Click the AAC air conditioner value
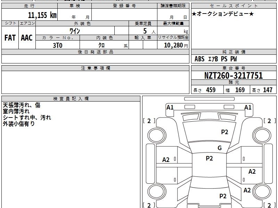Image resolution: width=278 pixels, height=208 pixels. coord(27,38)
